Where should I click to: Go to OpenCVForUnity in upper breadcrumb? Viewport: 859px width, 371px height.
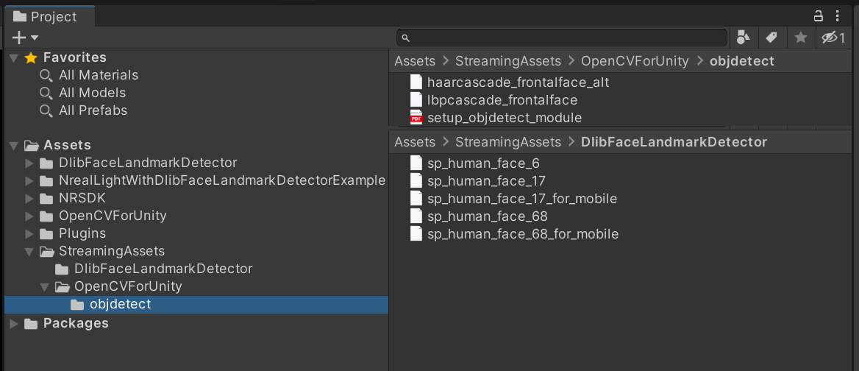pos(635,61)
